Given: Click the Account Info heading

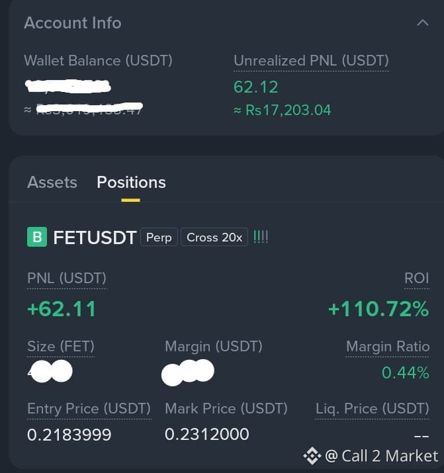Looking at the screenshot, I should (x=73, y=23).
